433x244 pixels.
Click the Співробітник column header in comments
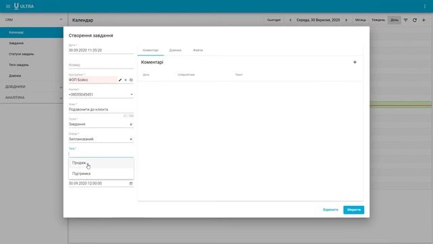[x=186, y=75]
